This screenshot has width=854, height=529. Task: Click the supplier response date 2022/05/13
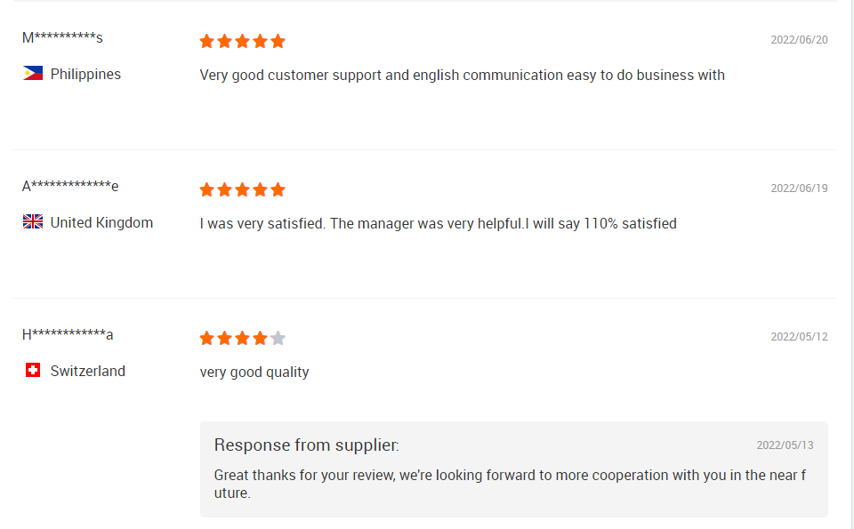click(x=785, y=445)
